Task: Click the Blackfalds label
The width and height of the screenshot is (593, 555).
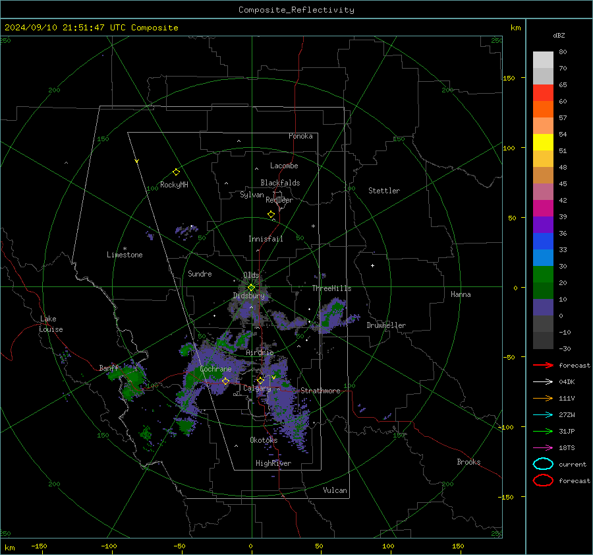Action: click(280, 183)
